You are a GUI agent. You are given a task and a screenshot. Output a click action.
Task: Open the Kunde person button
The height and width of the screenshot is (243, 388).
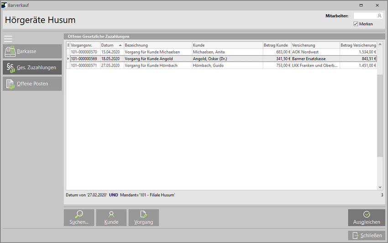[x=111, y=217]
